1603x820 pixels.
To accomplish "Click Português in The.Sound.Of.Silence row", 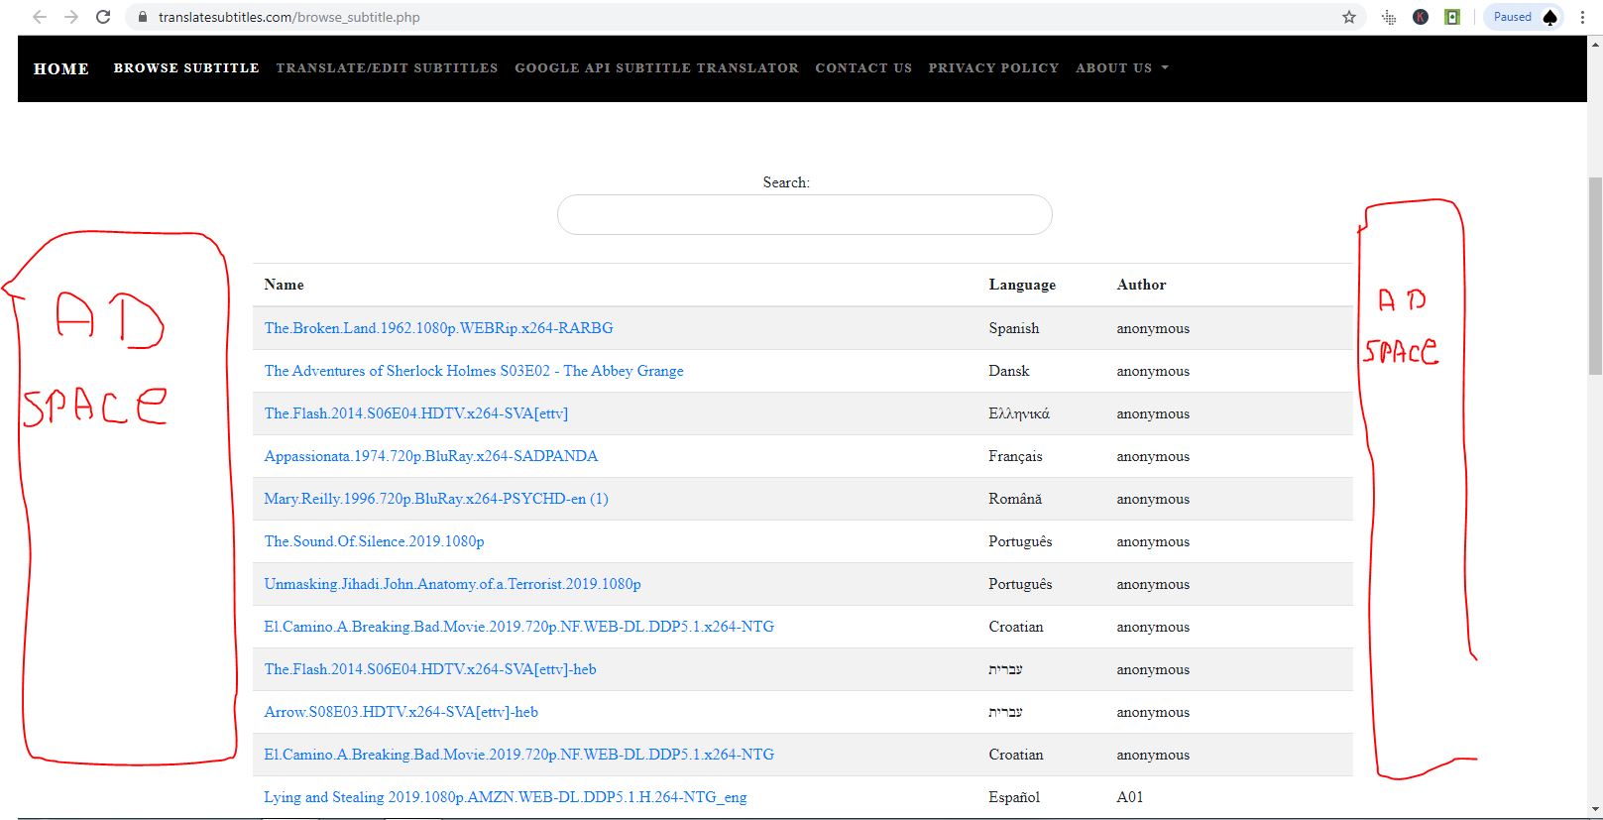I will pyautogui.click(x=1020, y=541).
